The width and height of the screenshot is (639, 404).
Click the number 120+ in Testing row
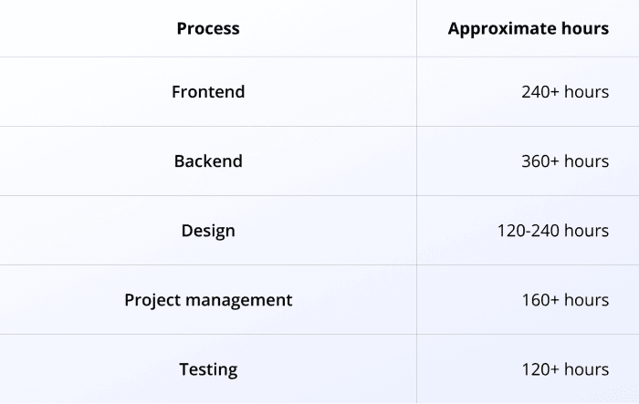coord(540,369)
